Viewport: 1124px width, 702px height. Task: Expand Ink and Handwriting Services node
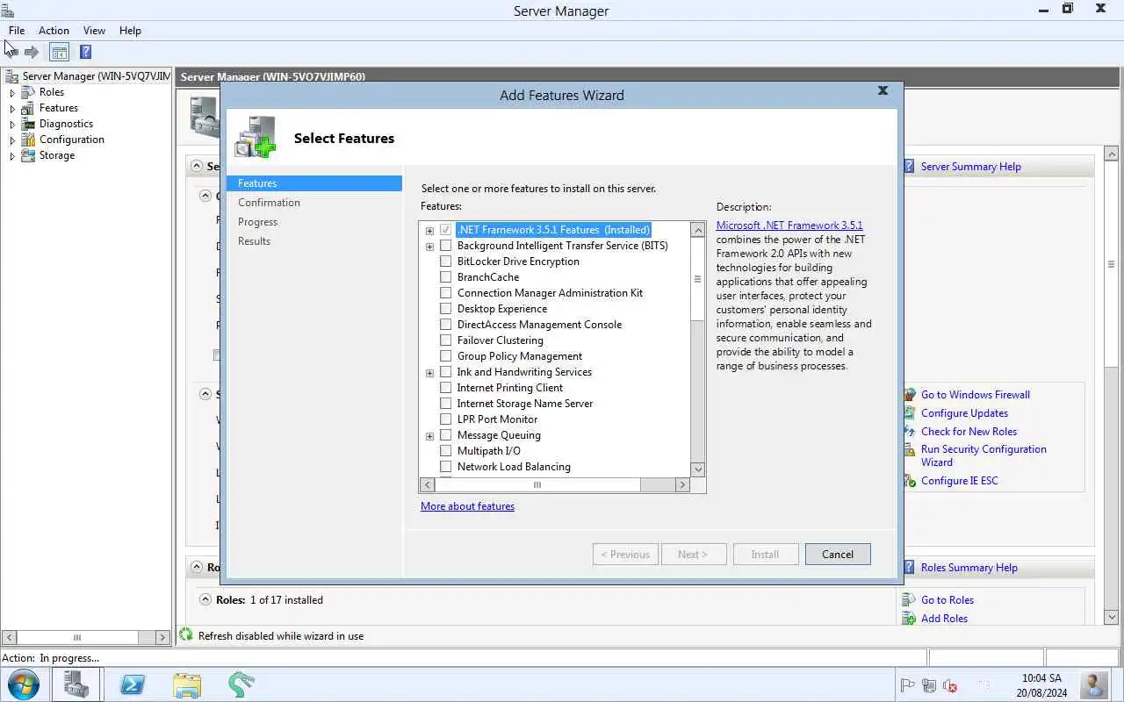point(429,373)
